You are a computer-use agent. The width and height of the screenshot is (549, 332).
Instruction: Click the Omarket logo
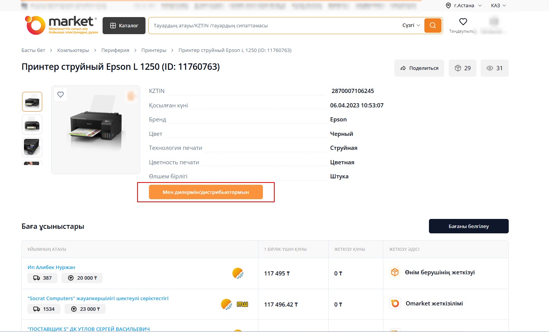tap(61, 25)
